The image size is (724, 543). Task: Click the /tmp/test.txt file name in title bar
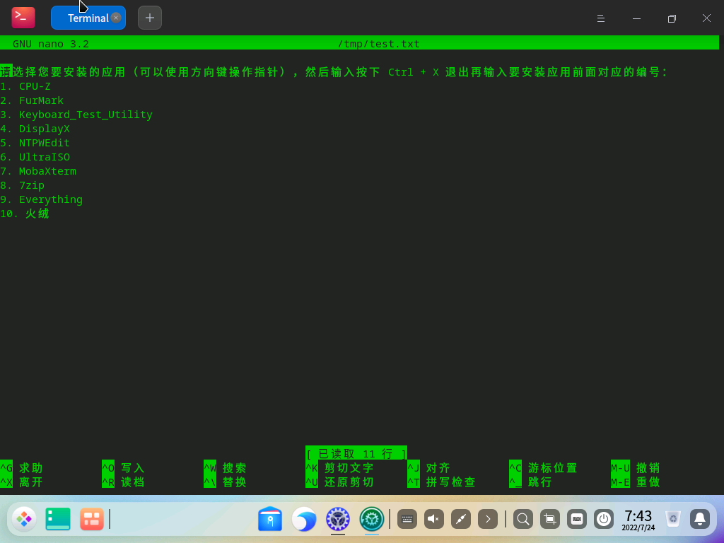[379, 44]
